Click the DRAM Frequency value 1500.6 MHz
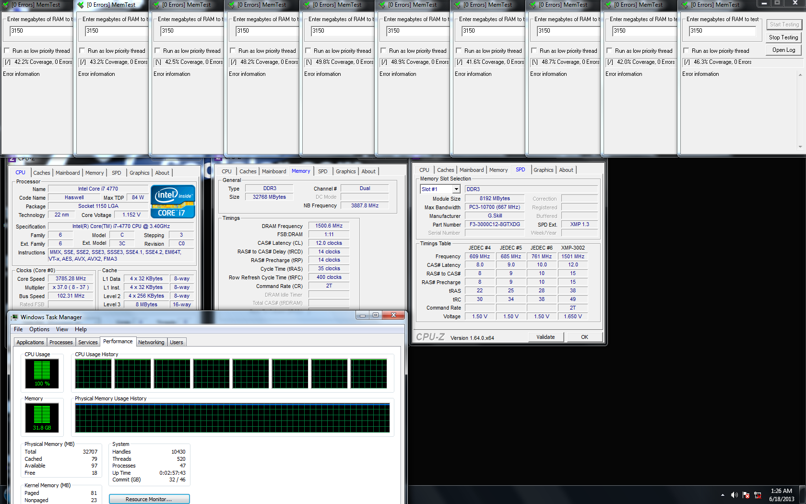806x504 pixels. [329, 226]
